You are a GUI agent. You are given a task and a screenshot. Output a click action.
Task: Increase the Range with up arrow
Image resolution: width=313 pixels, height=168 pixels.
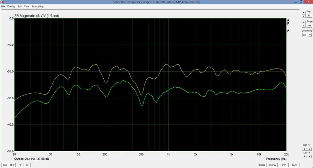304,22
